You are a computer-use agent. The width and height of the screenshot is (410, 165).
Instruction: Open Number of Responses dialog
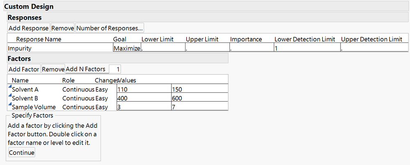(x=110, y=28)
